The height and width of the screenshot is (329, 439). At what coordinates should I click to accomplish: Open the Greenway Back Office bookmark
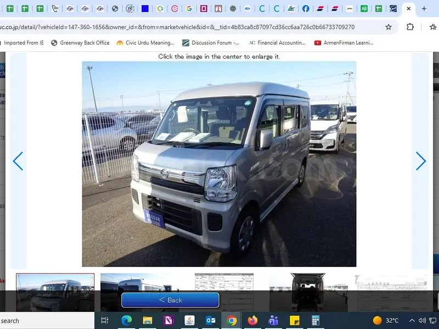81,43
